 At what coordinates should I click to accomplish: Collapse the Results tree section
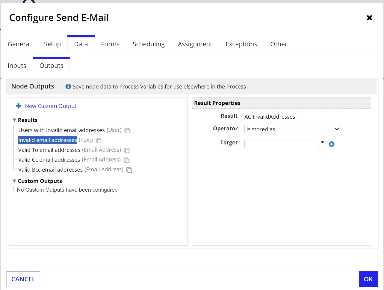tap(14, 120)
